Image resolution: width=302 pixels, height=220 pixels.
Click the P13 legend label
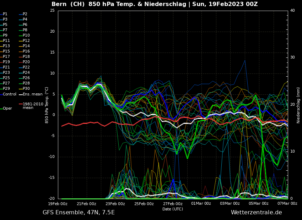(6, 46)
